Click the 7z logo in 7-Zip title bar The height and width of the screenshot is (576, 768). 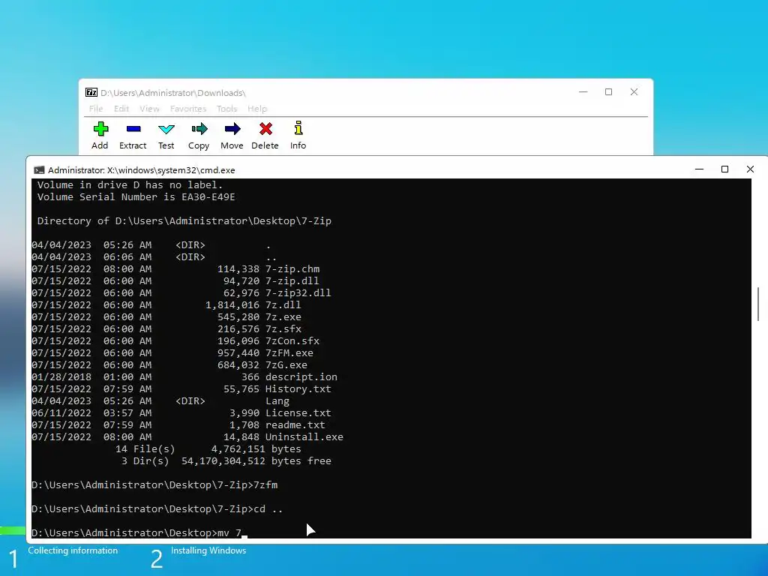pos(91,92)
